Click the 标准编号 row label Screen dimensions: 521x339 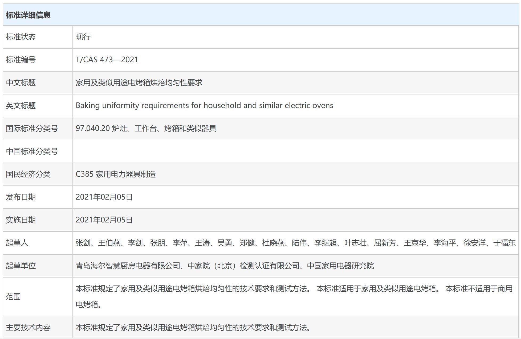pos(21,60)
